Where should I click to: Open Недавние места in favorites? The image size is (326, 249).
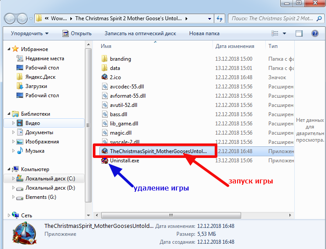pos(45,59)
